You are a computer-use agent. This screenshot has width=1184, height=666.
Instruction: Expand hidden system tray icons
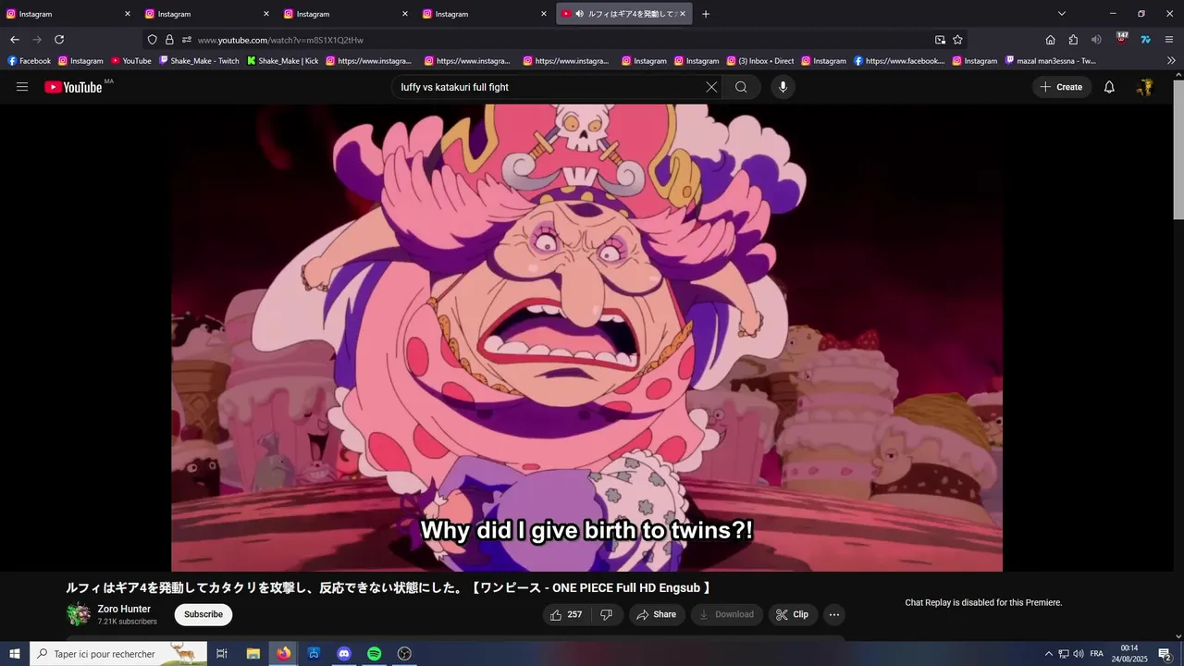pyautogui.click(x=1048, y=654)
